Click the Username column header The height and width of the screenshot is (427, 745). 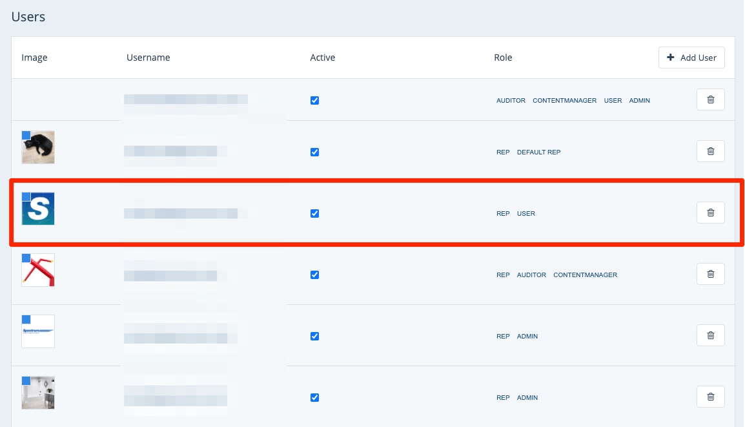click(148, 57)
